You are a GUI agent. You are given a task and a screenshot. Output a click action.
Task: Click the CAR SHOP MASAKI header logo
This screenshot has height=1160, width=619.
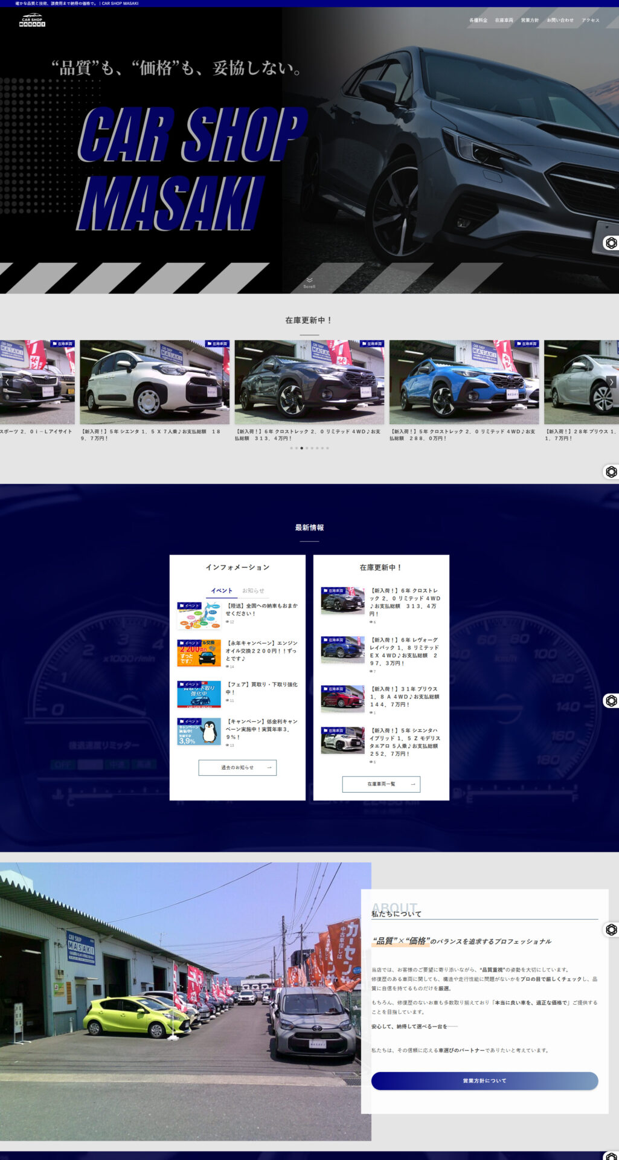[x=32, y=20]
